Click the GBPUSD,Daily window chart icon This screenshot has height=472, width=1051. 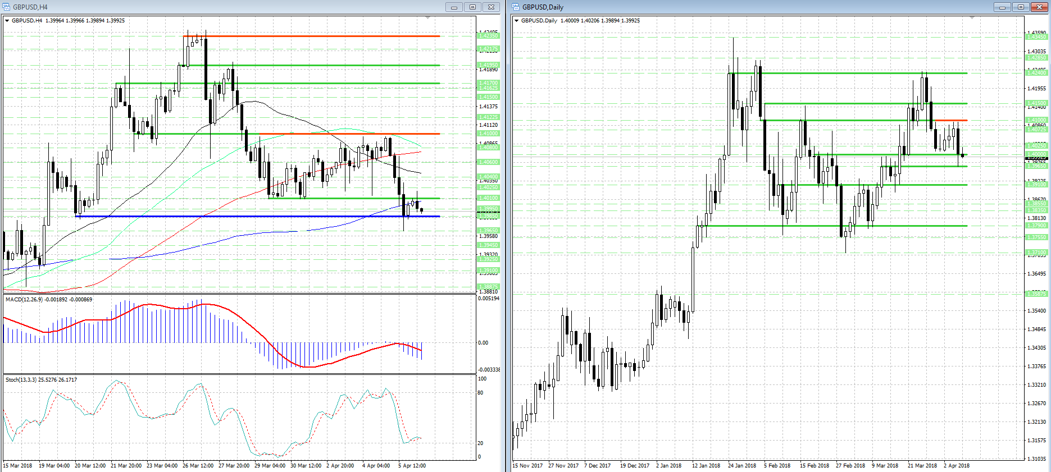pos(516,7)
